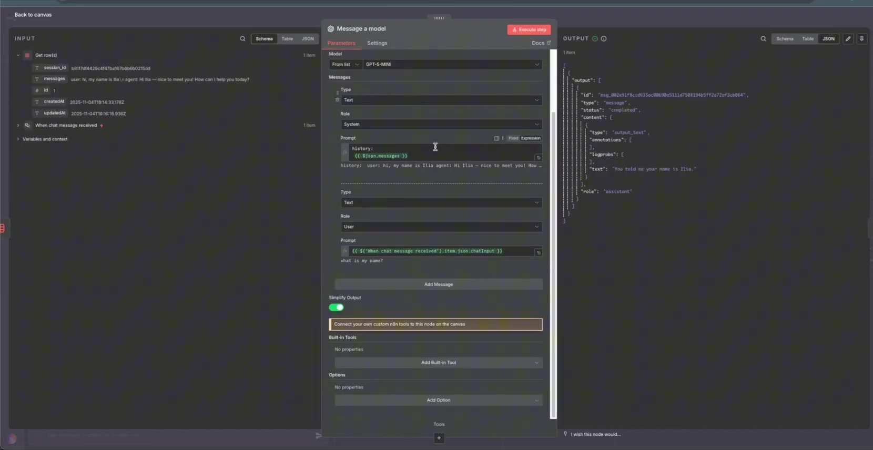Click the Add Message button
Viewport: 873px width, 450px height.
(x=439, y=284)
